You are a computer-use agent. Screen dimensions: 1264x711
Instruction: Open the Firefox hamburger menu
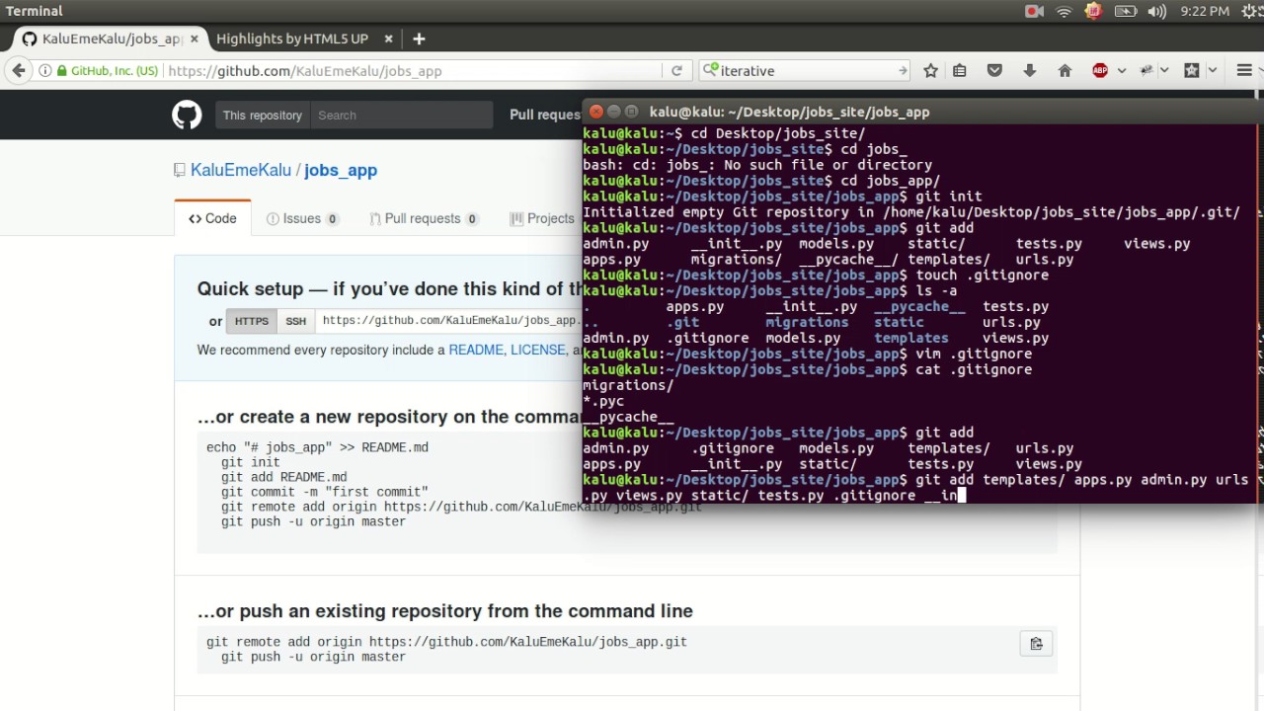1244,70
